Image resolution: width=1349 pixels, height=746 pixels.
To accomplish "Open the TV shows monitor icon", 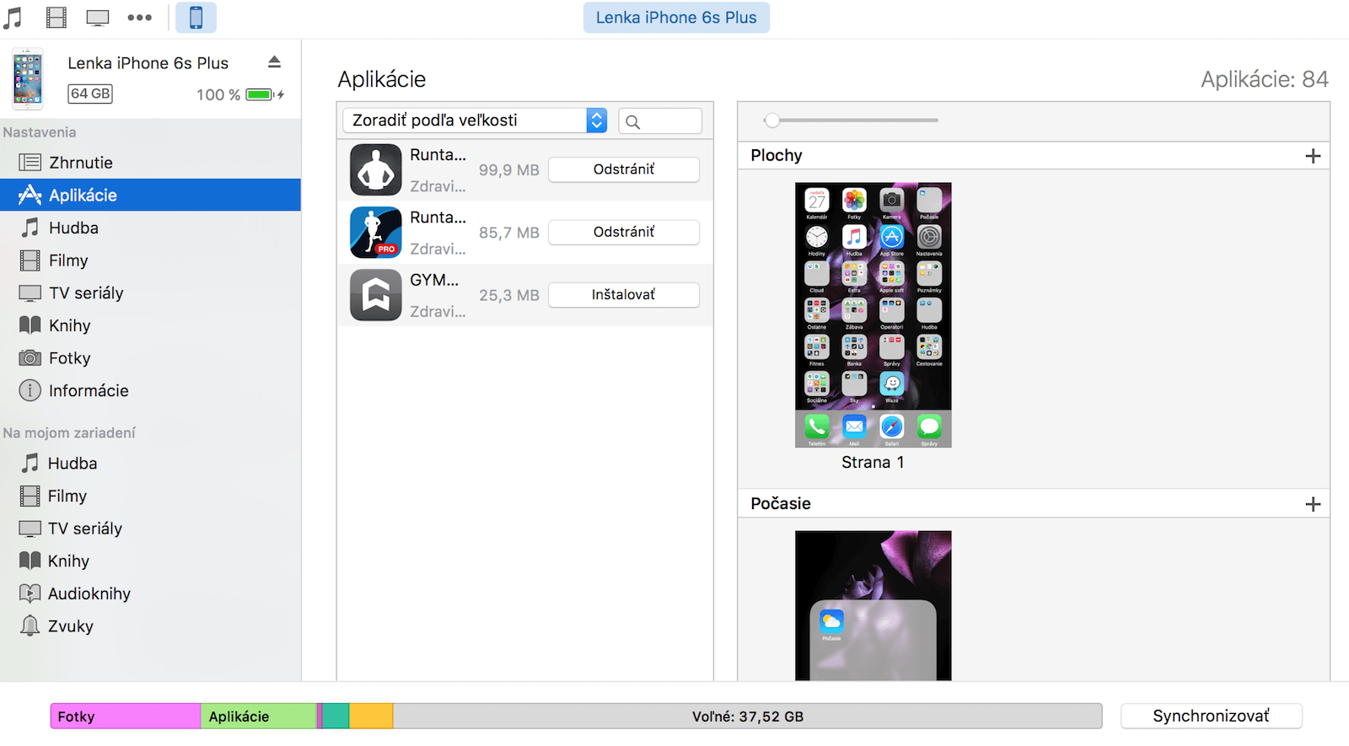I will [98, 17].
